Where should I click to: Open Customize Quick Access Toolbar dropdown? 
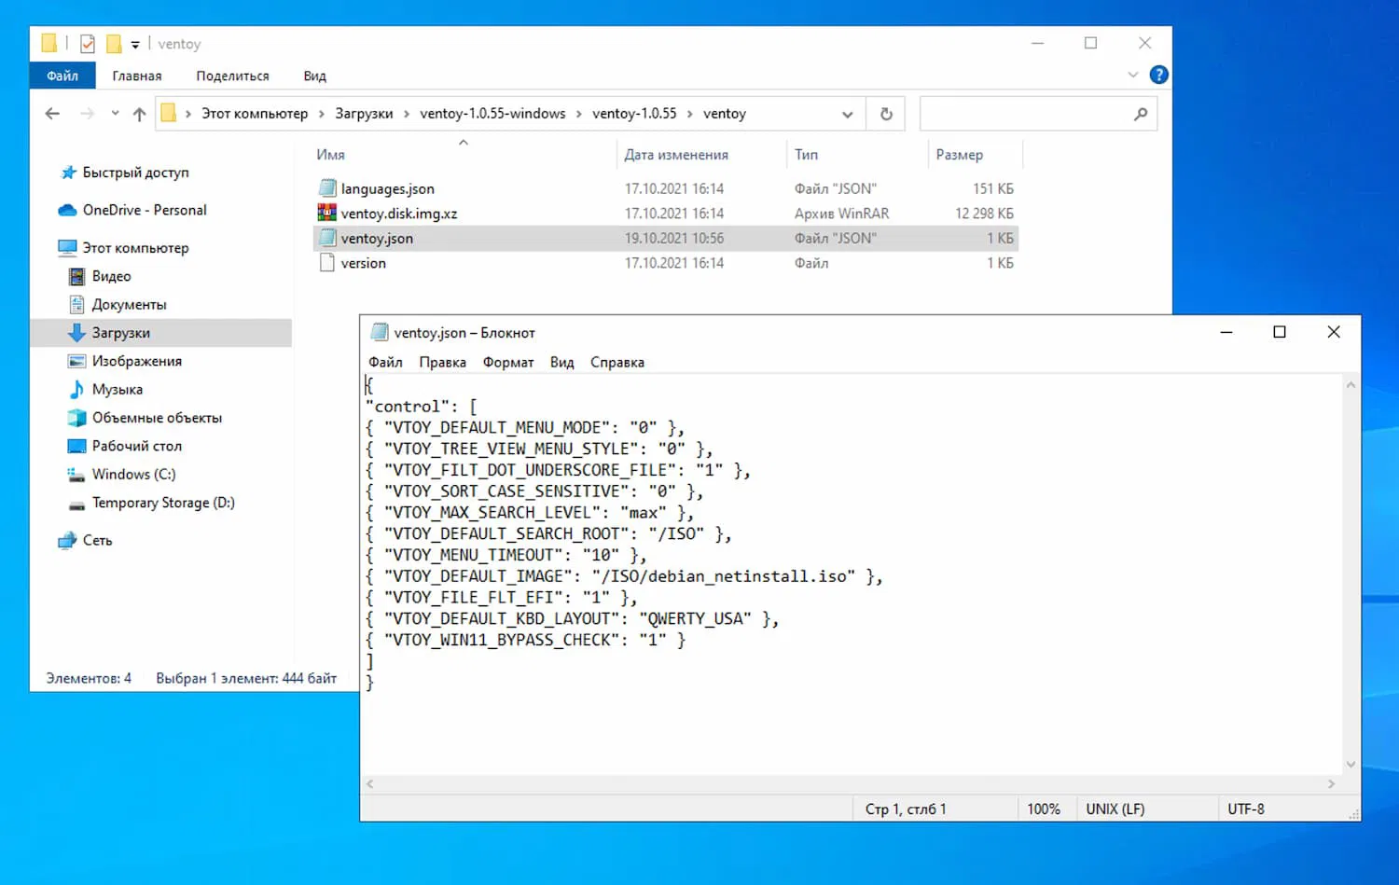point(135,44)
